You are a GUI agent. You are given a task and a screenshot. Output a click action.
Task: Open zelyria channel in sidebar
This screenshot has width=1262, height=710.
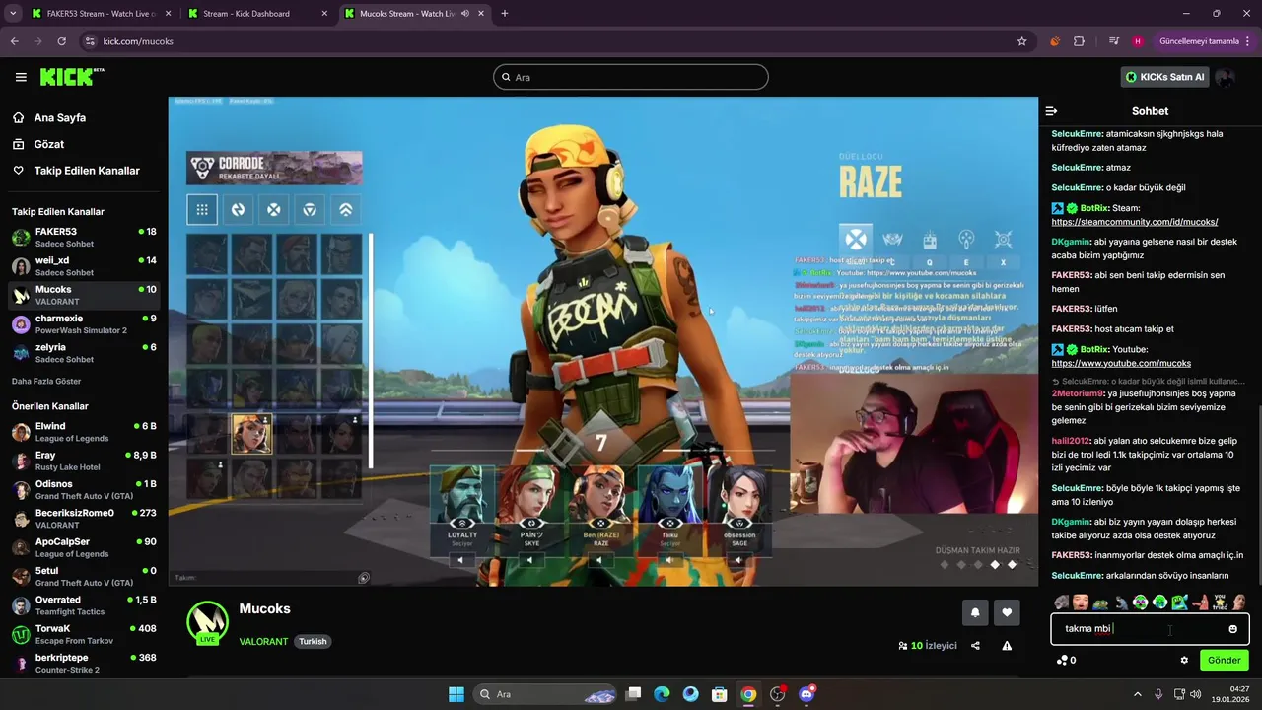84,353
